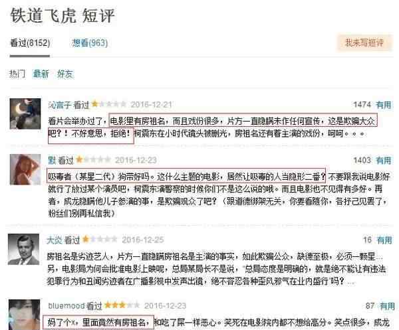The height and width of the screenshot is (330, 399).
Task: Open the moon avatar of the first reviewer
Action: [25, 114]
